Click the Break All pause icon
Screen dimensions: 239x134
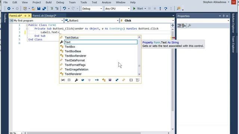149,9
